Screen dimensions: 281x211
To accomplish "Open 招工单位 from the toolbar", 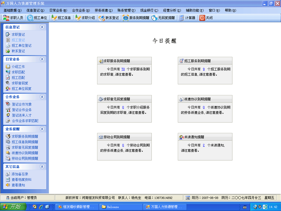I will tap(30, 18).
